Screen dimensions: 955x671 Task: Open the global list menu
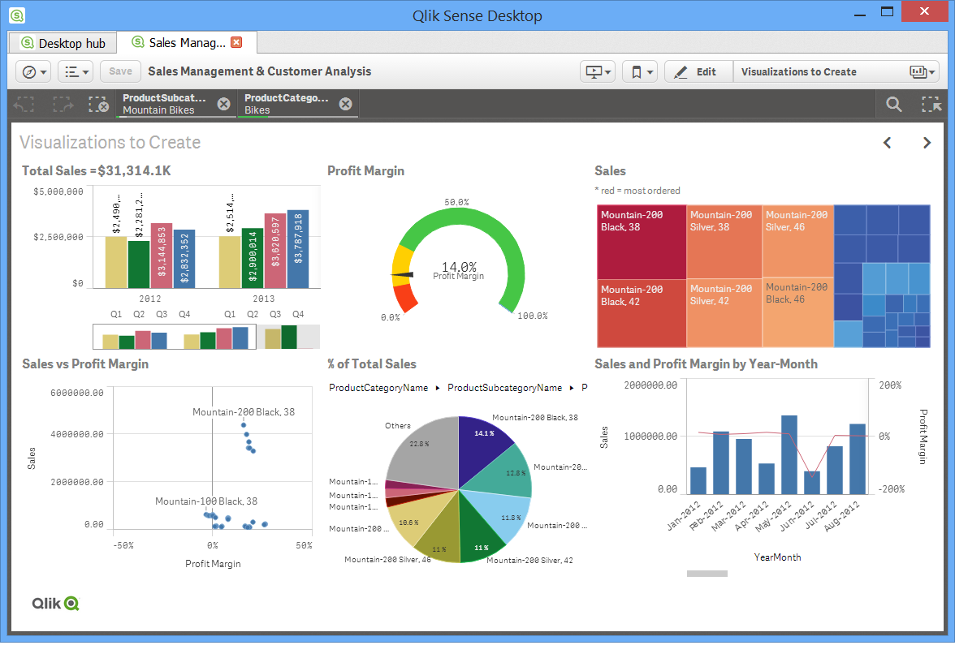(x=76, y=71)
